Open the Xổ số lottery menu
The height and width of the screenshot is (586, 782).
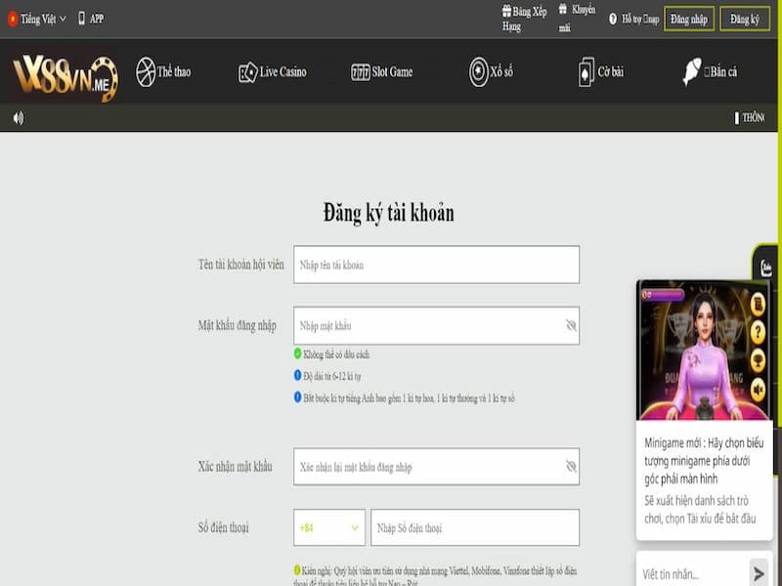(x=491, y=72)
